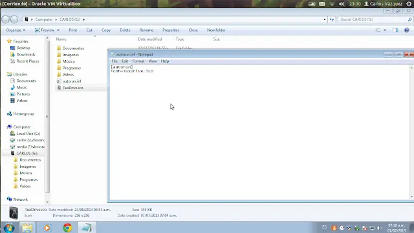Click Print in Explorer toolbar

coord(73,30)
